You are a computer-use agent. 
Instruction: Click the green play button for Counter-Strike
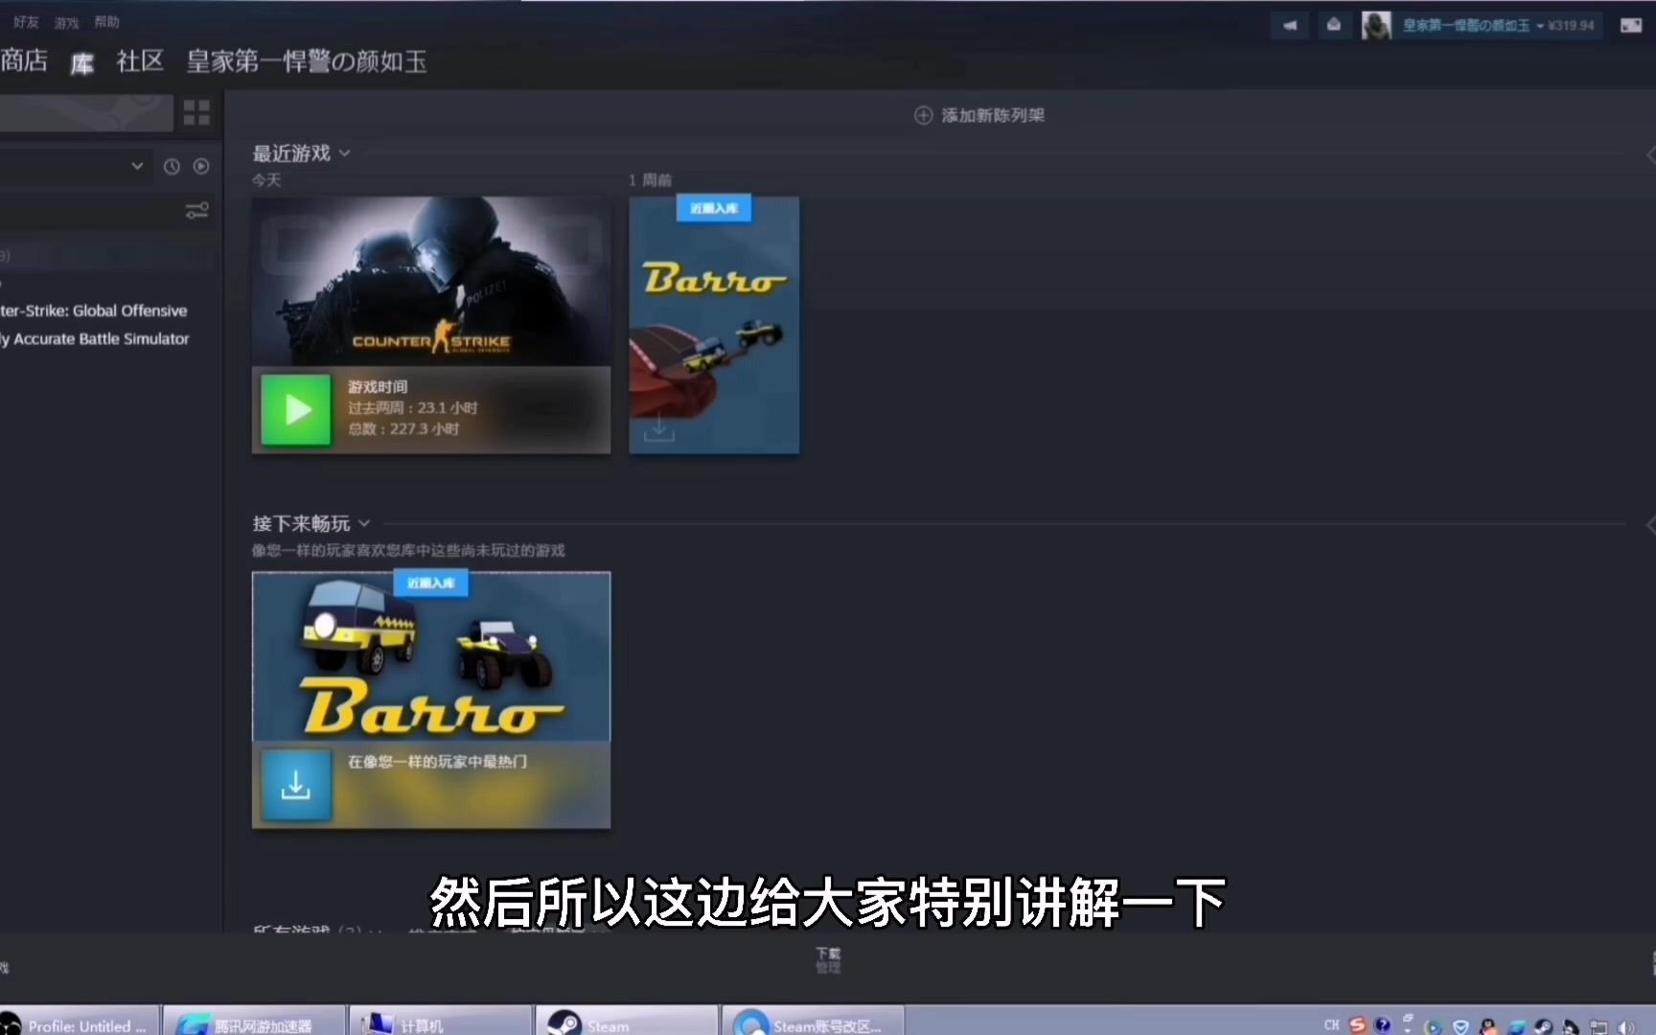coord(296,409)
